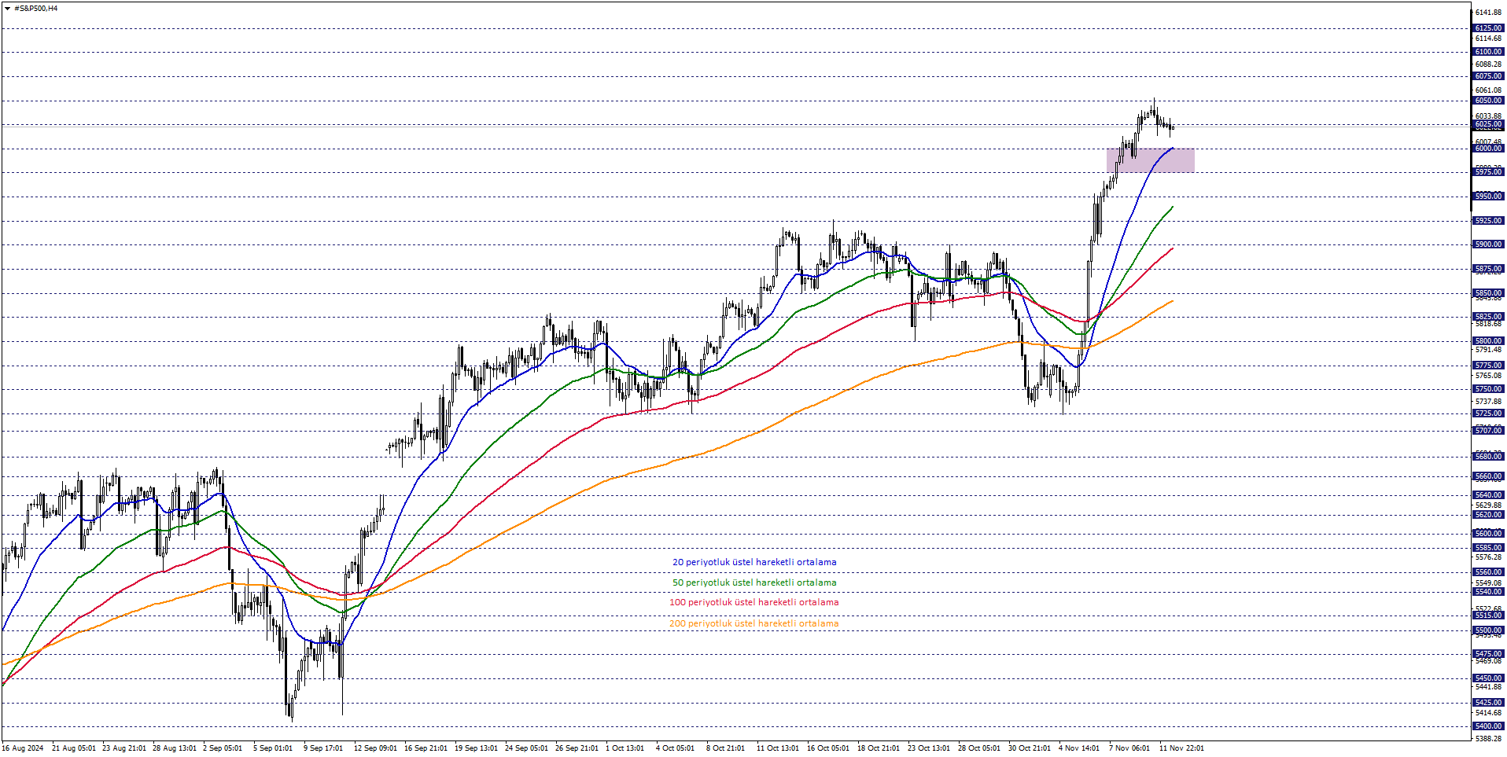Click the '16 Oct 05:01' date label

[x=829, y=748]
